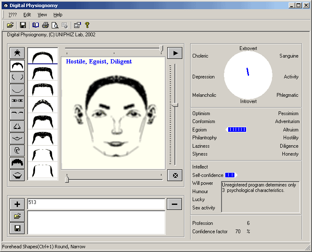Click the empty face list box

(x=96, y=222)
